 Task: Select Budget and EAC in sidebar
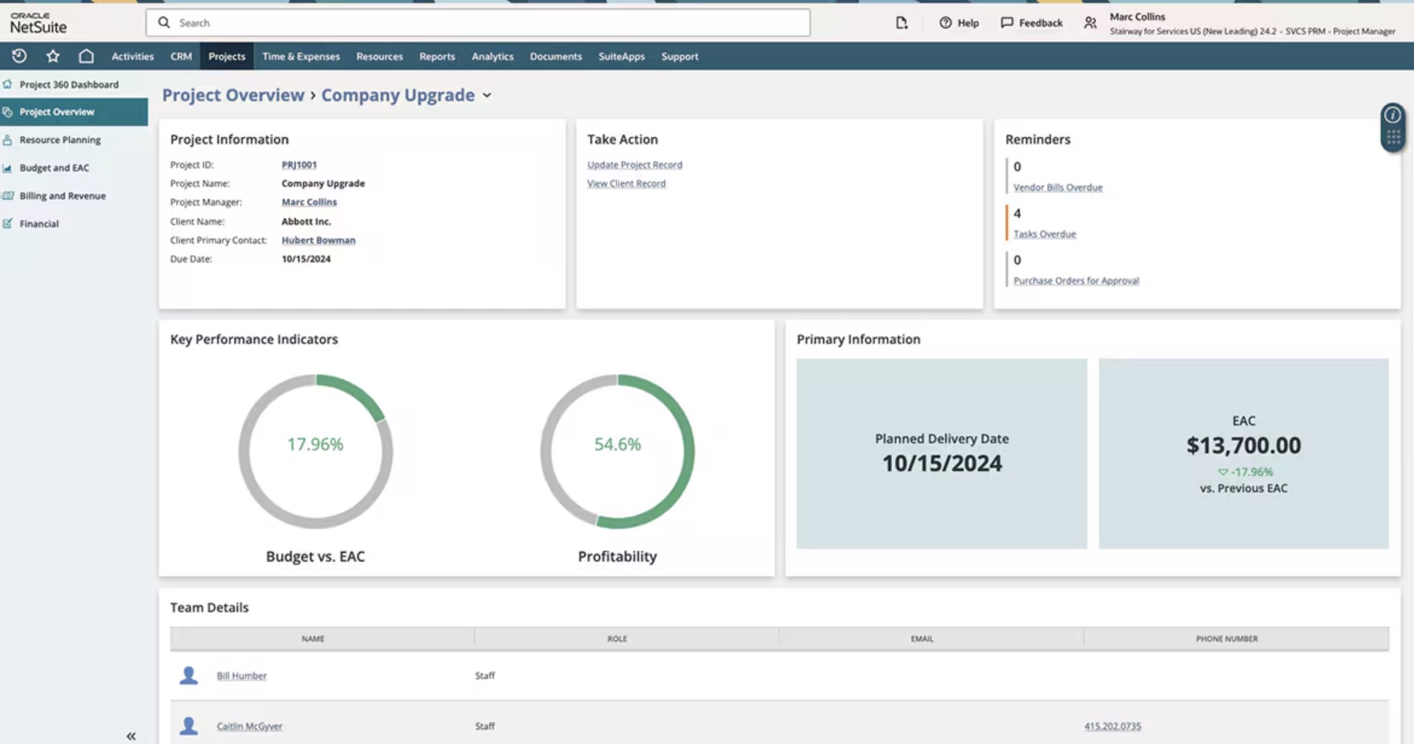(x=54, y=168)
